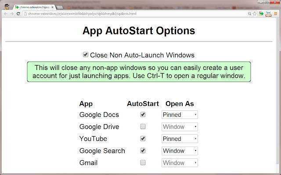Screen dimensions: 281x175
Task: Click the browser forward arrow
Action: click(x=12, y=14)
